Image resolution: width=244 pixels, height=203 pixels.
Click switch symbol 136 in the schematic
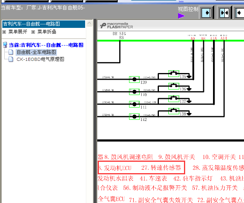tap(174, 86)
